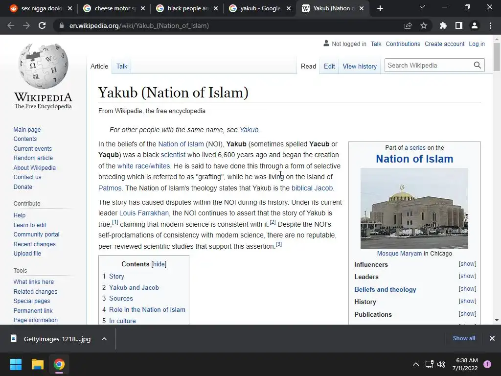
Task: Open the Patmos link
Action: point(110,188)
